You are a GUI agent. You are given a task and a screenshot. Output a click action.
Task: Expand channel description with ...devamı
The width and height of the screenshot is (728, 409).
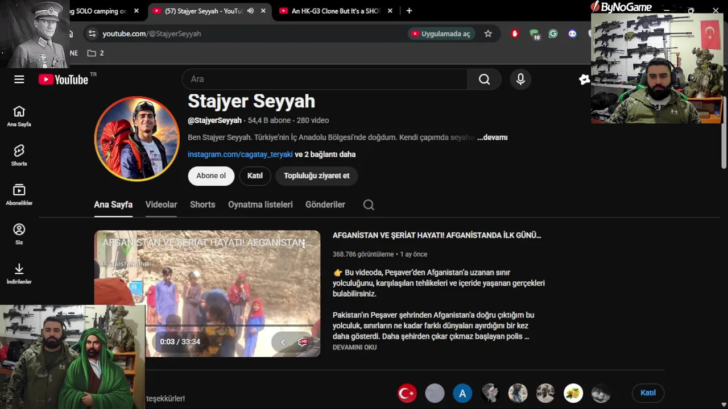coord(492,137)
